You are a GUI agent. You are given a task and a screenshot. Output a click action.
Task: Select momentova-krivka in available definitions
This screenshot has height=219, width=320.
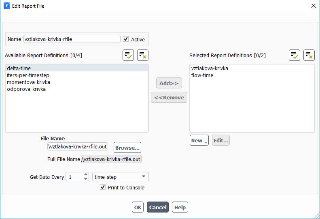77,82
